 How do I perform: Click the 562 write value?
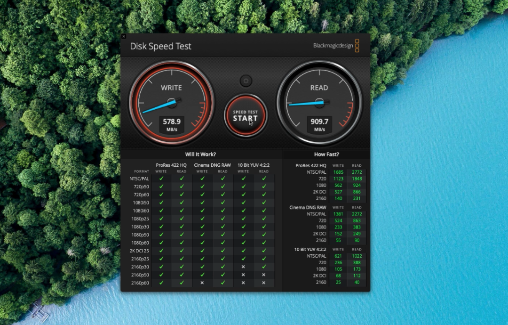pos(338,185)
